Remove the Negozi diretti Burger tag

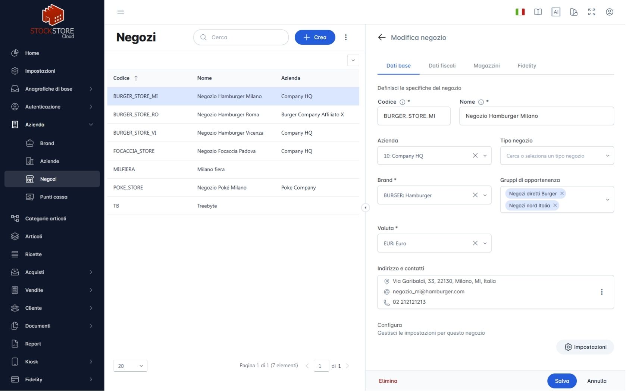(562, 193)
